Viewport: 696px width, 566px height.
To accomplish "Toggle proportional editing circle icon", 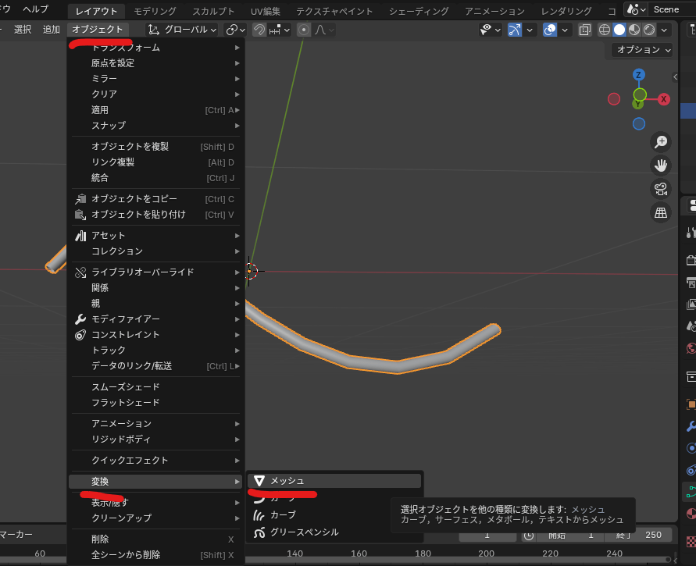I will click(x=304, y=30).
